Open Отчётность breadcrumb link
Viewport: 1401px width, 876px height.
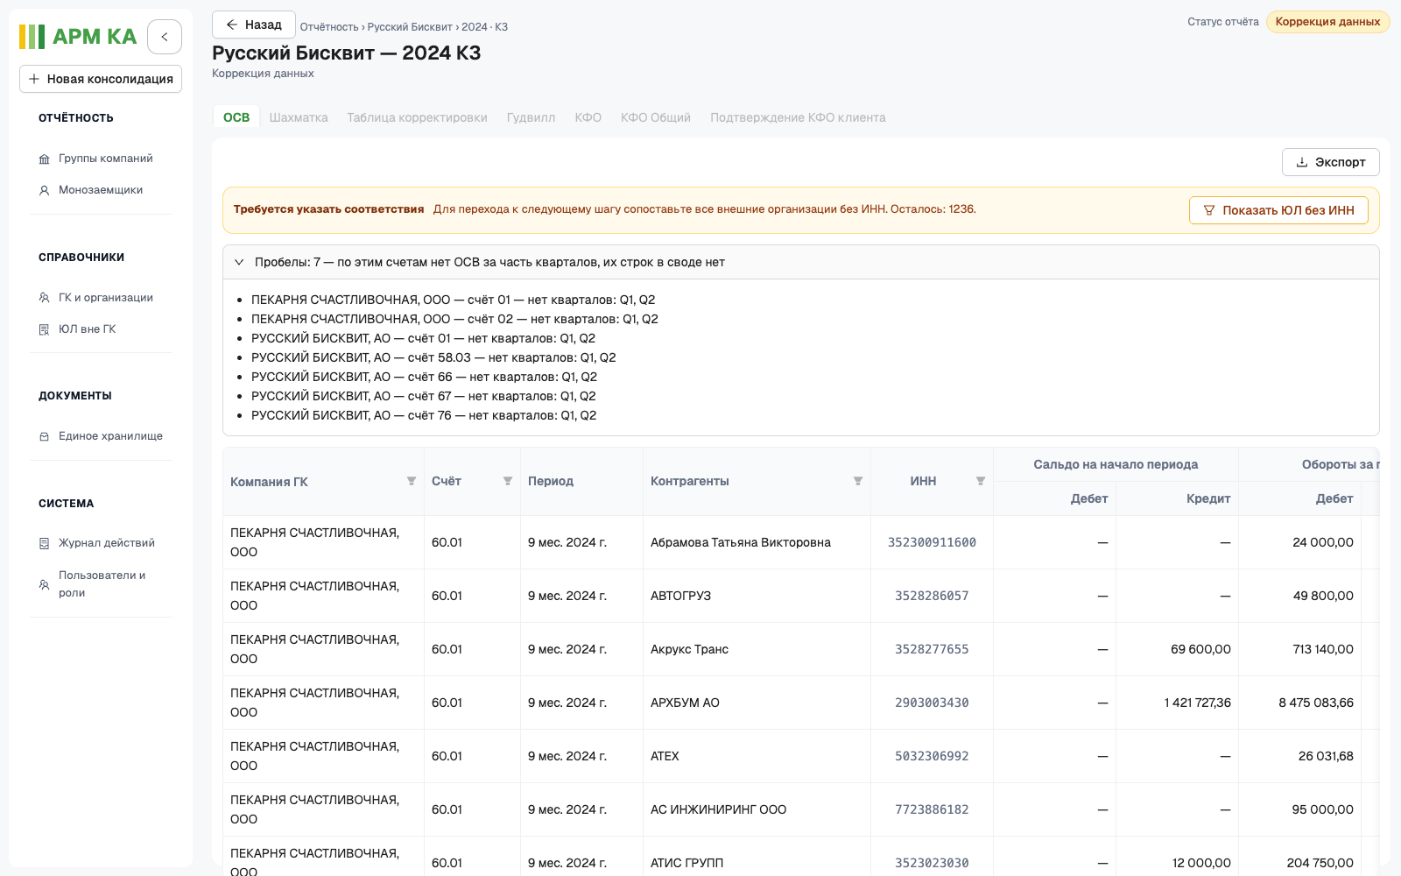(329, 27)
